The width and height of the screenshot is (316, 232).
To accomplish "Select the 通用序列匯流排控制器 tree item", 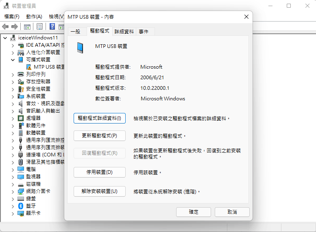I will pos(45,140).
